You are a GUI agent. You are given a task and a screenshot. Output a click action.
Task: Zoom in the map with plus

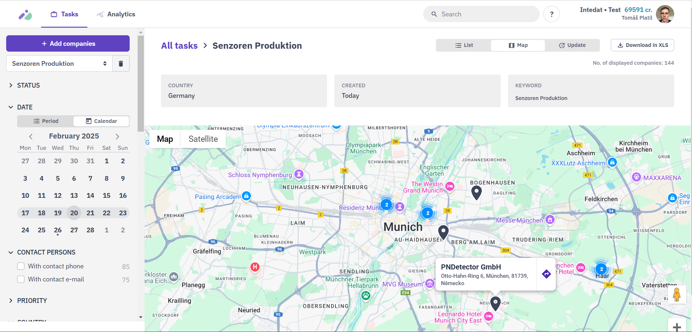pos(677,327)
